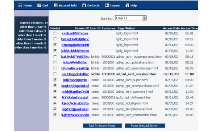
Task: Uncheck delete box for session wpMdtjjyaiiFaiUd
Action: (x=55, y=109)
